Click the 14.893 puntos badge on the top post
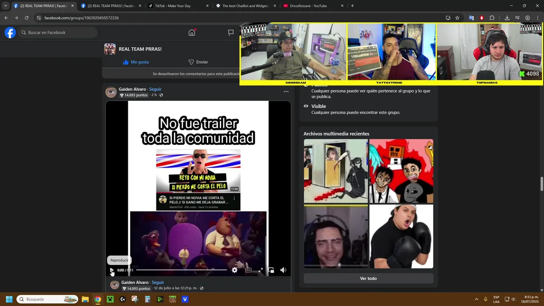The image size is (544, 306). [133, 95]
